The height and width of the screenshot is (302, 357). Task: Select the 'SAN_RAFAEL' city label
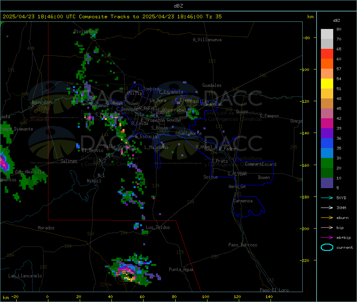point(146,108)
